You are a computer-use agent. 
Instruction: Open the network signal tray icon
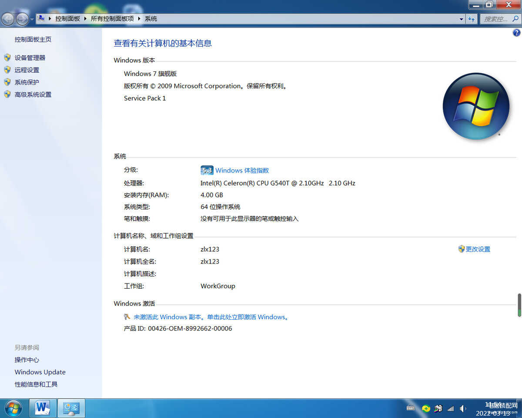[x=451, y=408]
